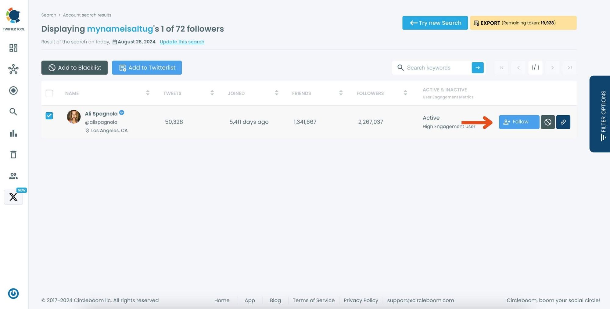Click Ali Spagnola's verified badge

(122, 113)
